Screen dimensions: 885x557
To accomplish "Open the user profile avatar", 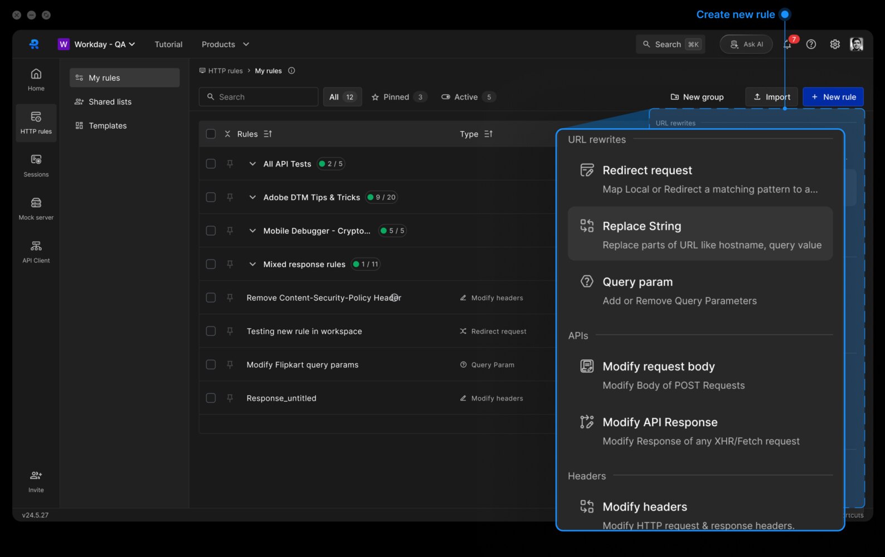I will [x=856, y=44].
